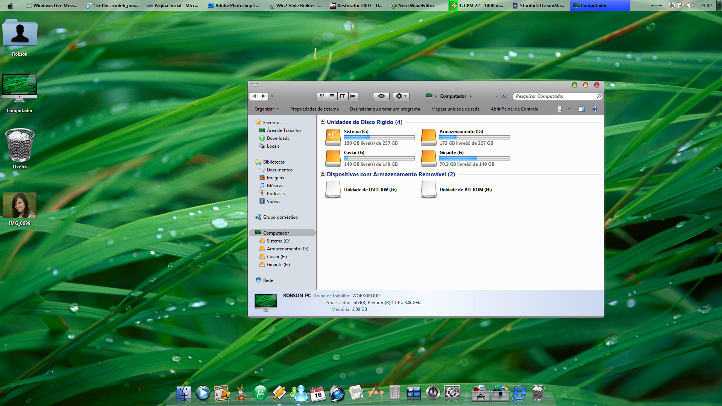The image size is (722, 406).
Task: Open Propriedades do sistema
Action: 314,109
